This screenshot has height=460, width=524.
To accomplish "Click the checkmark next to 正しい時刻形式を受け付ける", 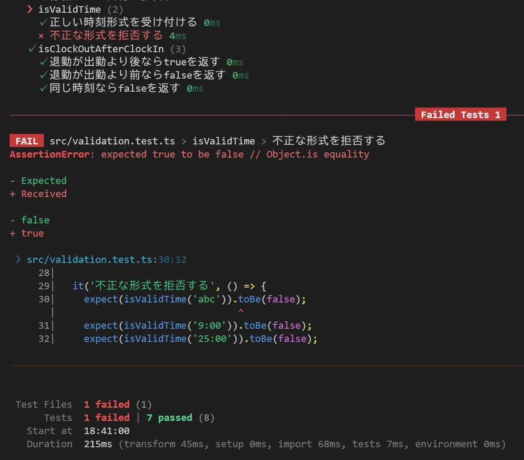I will tap(43, 22).
